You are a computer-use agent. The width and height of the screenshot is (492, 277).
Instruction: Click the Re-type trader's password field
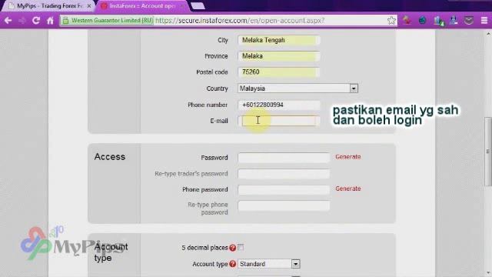pyautogui.click(x=284, y=174)
